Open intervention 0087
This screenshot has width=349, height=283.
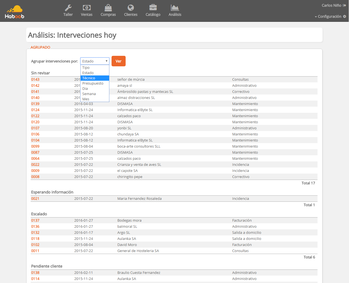35,153
